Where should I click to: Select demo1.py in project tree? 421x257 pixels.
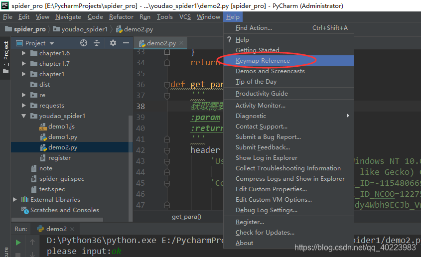[63, 137]
